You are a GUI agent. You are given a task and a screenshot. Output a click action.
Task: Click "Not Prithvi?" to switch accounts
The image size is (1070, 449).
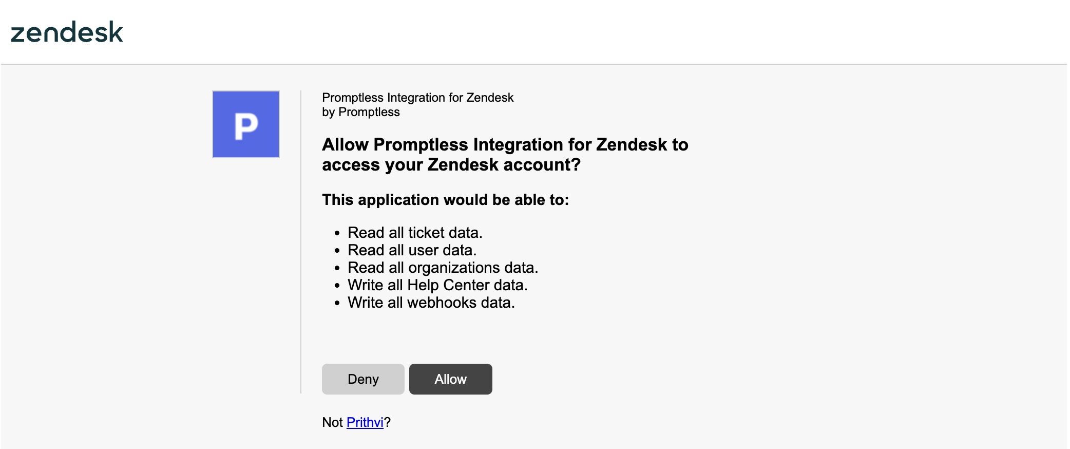point(355,422)
